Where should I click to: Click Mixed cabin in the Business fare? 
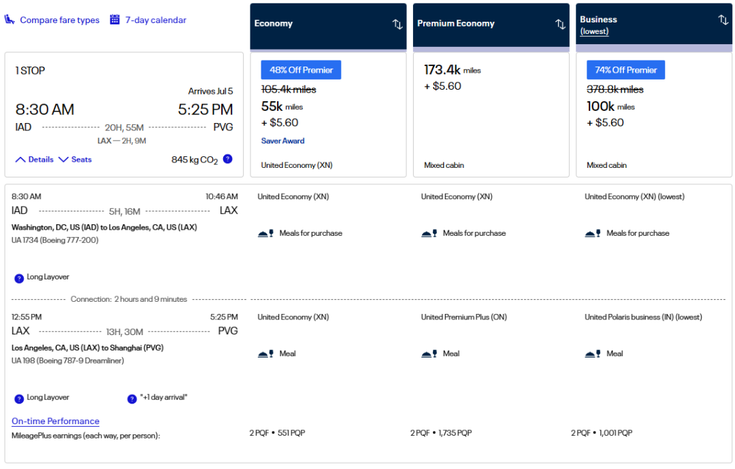click(606, 165)
